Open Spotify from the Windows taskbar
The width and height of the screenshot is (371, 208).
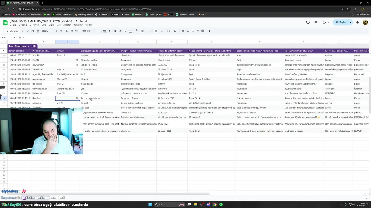221,205
